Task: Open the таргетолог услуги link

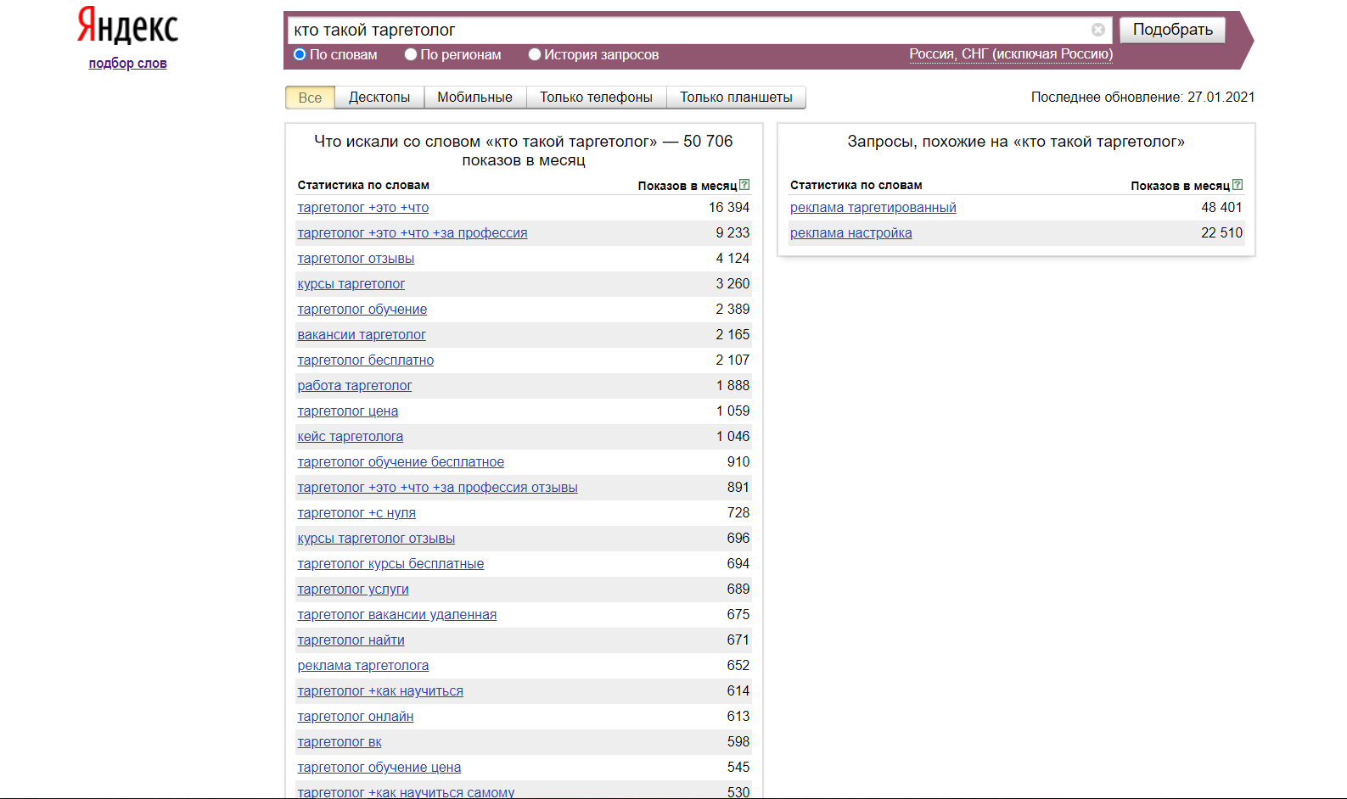Action: (x=353, y=589)
